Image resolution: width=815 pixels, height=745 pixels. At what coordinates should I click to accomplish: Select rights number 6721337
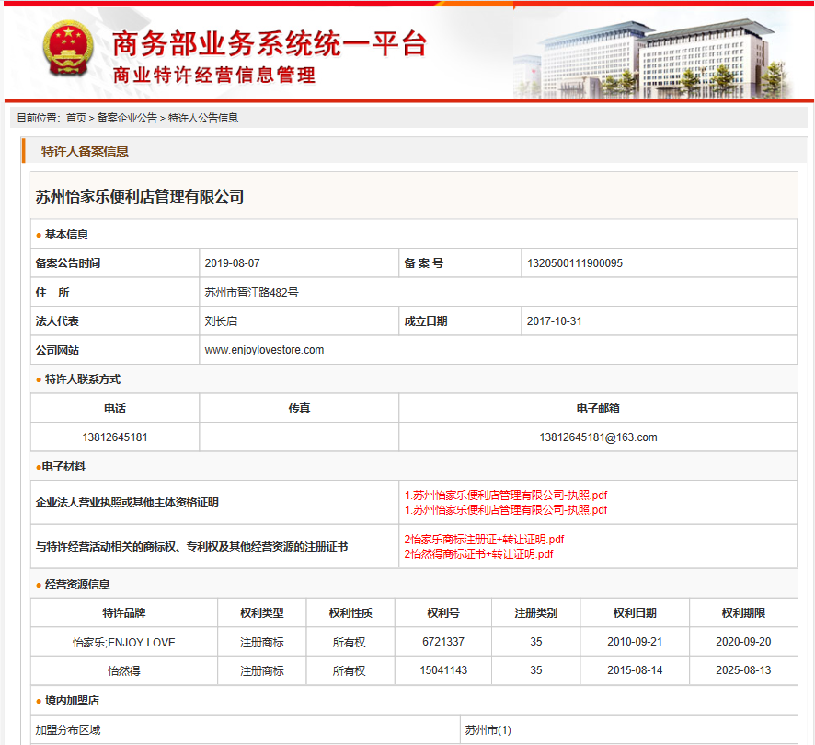pyautogui.click(x=443, y=642)
